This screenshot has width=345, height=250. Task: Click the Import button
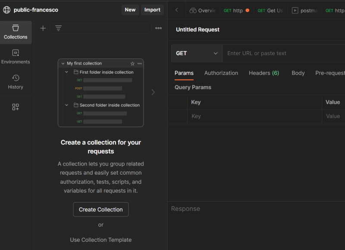pos(152,10)
